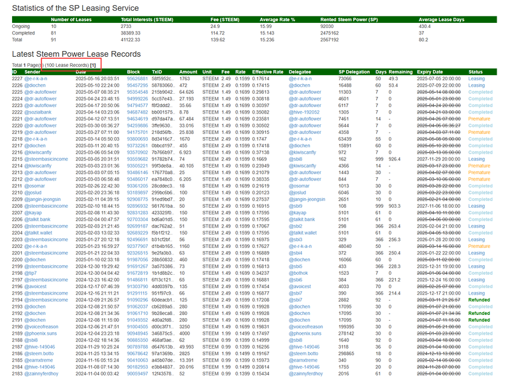
Task: Open block 95354548 link
Action: tap(137, 92)
